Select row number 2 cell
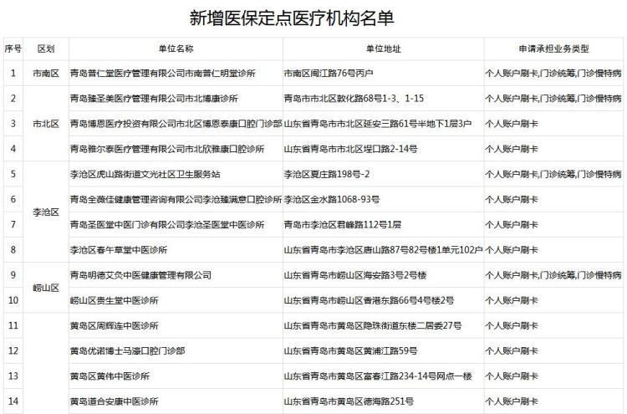This screenshot has width=627, height=414. (13, 99)
